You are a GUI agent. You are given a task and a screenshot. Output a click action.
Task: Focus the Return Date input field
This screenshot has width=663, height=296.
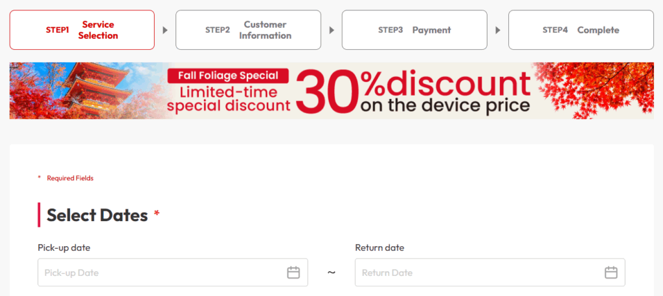[x=479, y=273]
